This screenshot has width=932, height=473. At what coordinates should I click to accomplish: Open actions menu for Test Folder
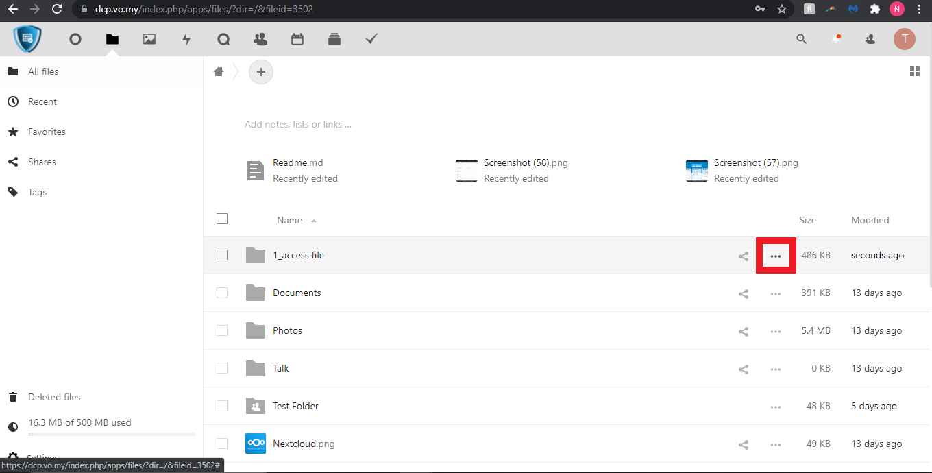pos(776,407)
